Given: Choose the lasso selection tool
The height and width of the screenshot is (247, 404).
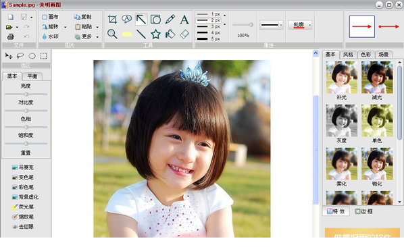Looking at the screenshot, I should [x=20, y=55].
